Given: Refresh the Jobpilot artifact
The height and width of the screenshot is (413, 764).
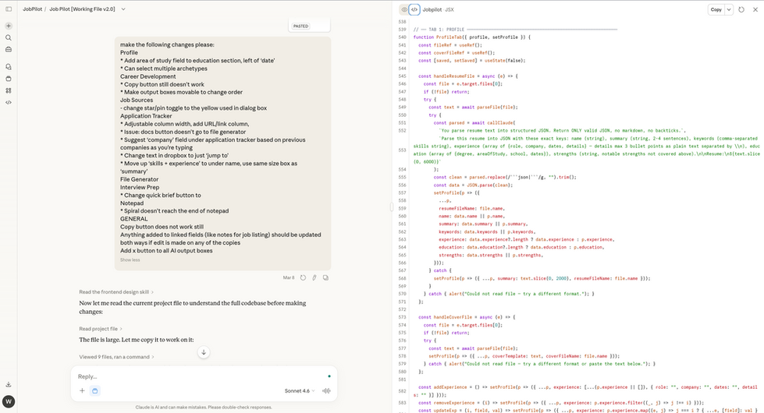Looking at the screenshot, I should [741, 9].
